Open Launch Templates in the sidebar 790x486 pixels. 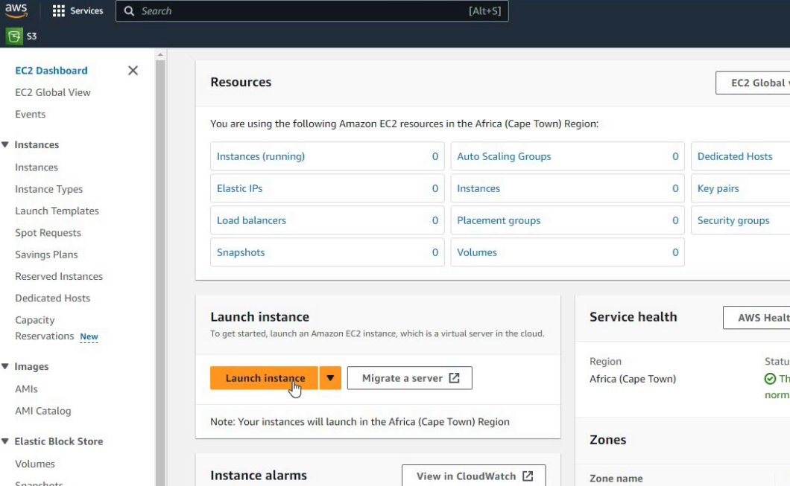57,211
